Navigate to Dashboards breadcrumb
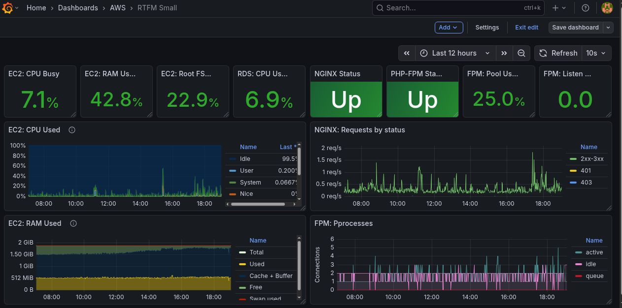The width and height of the screenshot is (622, 308). coord(78,8)
